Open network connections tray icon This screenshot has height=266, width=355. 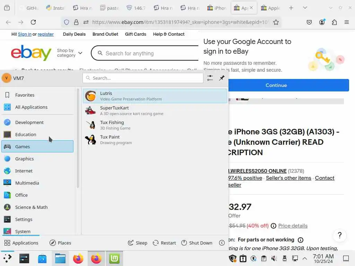coord(295,258)
